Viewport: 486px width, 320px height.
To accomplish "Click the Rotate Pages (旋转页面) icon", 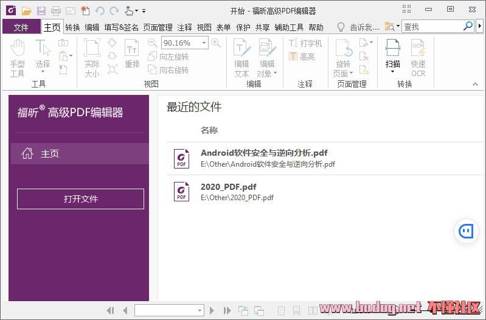I will coord(343,58).
